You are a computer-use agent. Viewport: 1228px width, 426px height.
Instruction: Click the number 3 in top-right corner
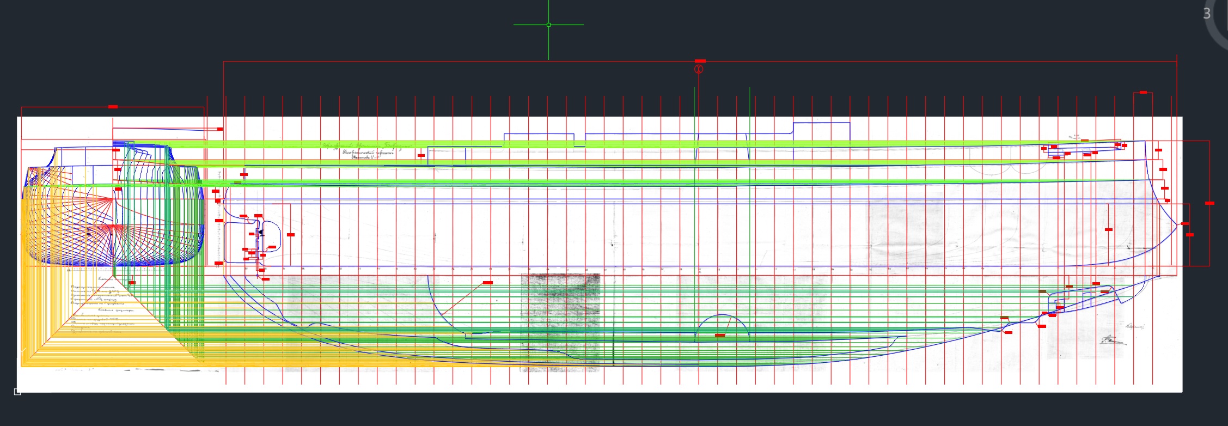(1207, 14)
